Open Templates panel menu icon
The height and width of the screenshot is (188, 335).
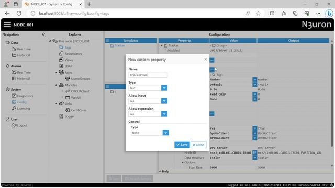click(107, 41)
